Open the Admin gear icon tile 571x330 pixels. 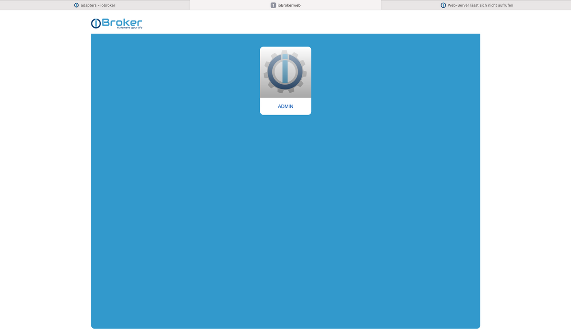point(285,72)
